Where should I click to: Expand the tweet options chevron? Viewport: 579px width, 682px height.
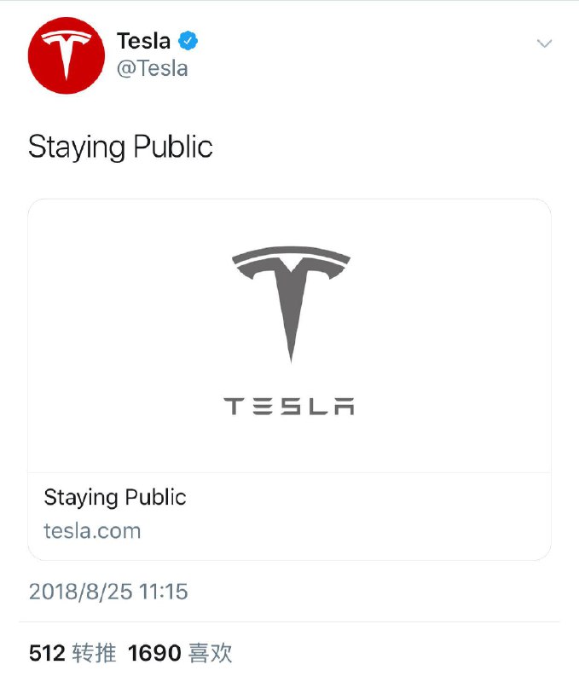pyautogui.click(x=544, y=43)
